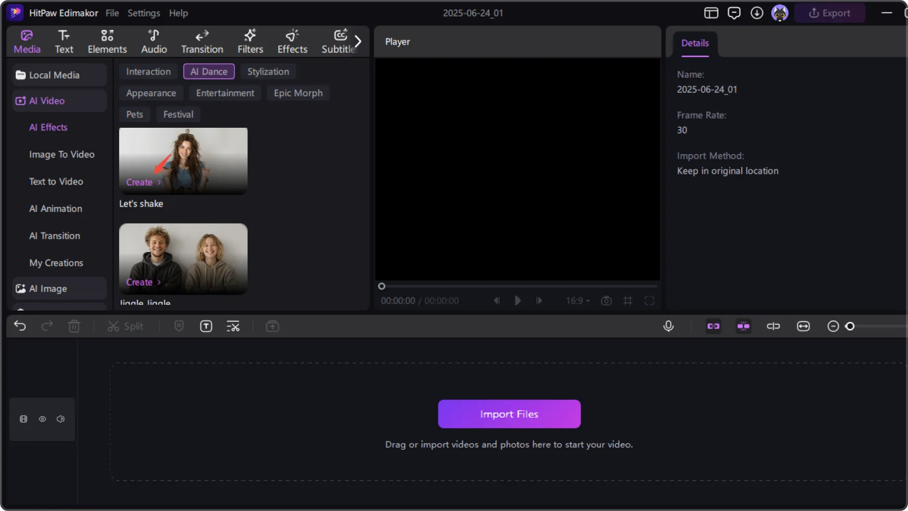Take a snapshot with camera icon
The image size is (908, 511).
(606, 301)
